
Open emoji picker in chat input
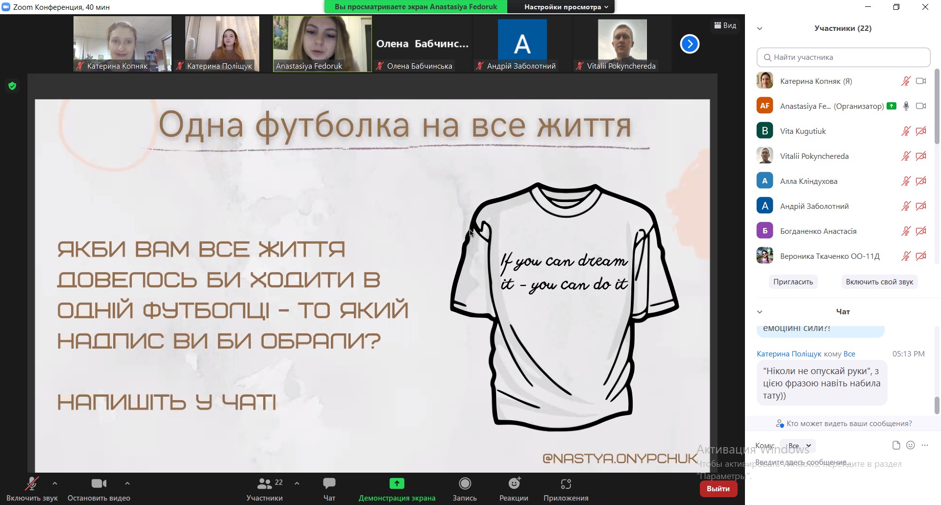(x=911, y=445)
